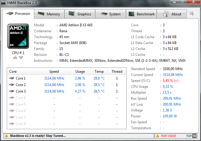Click the revision value BL-C3
The height and width of the screenshot is (141, 201).
click(x=64, y=55)
